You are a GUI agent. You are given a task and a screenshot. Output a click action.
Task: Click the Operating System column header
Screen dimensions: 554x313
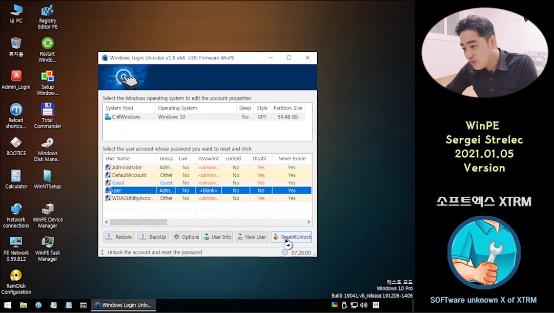[195, 108]
